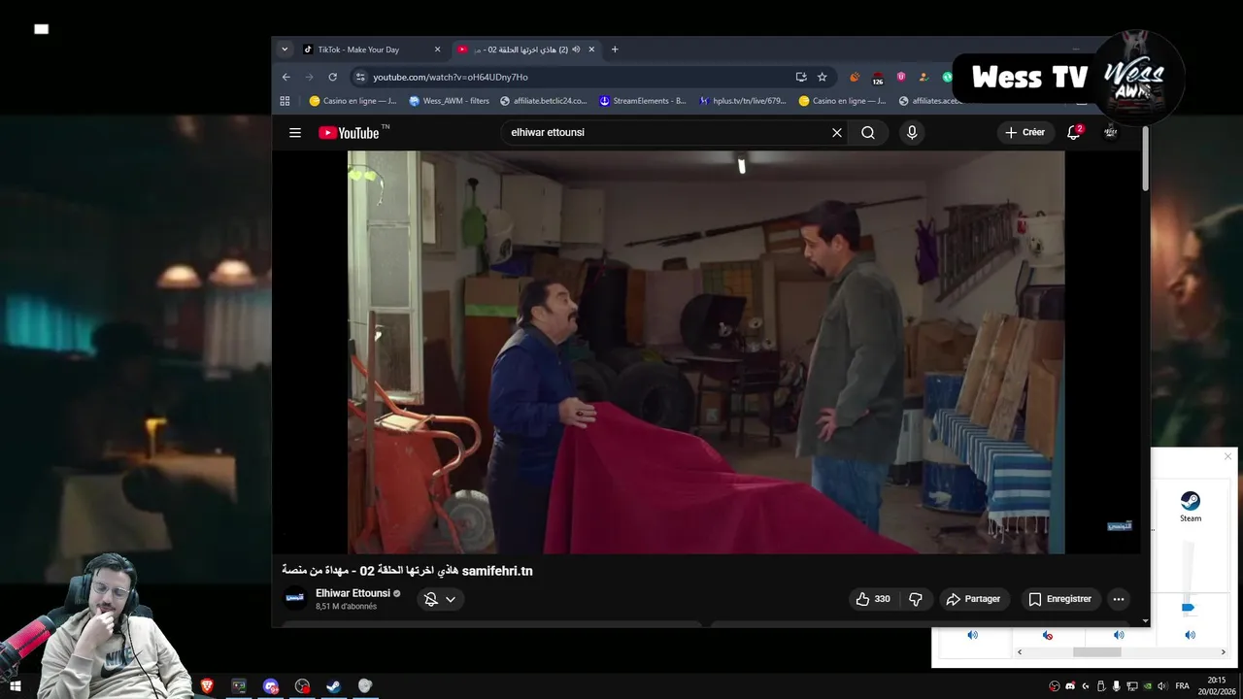This screenshot has width=1243, height=699.
Task: Click the install app icon in address bar
Action: (801, 77)
